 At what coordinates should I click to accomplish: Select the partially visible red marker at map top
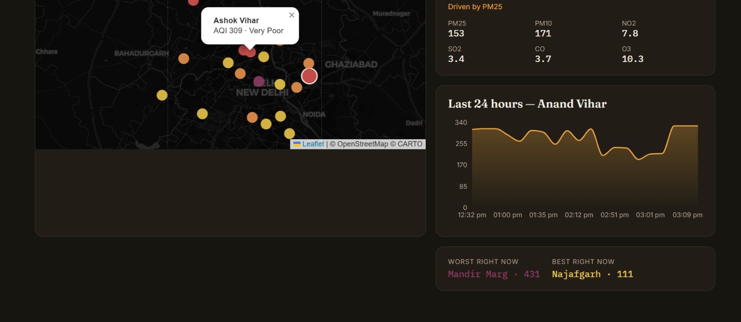[x=194, y=2]
